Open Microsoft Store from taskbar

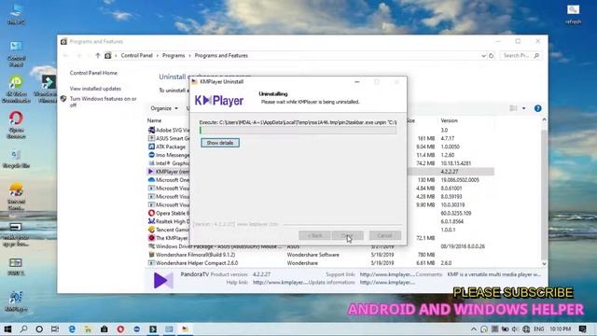pyautogui.click(x=104, y=329)
